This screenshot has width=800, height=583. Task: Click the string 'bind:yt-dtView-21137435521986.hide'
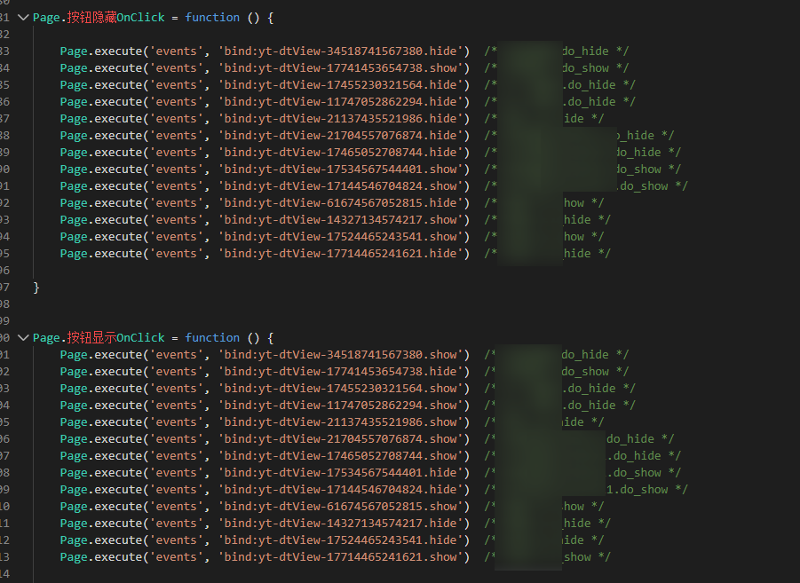(341, 118)
